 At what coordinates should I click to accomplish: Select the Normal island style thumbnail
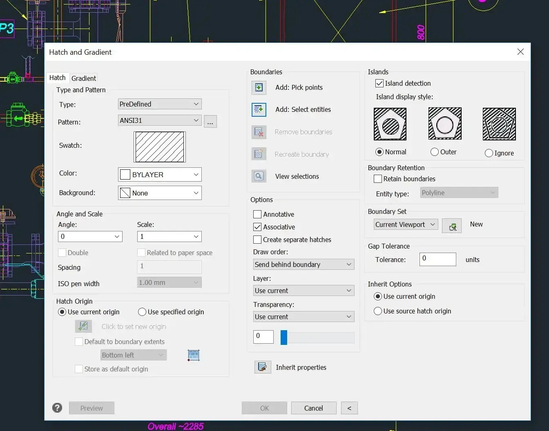coord(390,124)
